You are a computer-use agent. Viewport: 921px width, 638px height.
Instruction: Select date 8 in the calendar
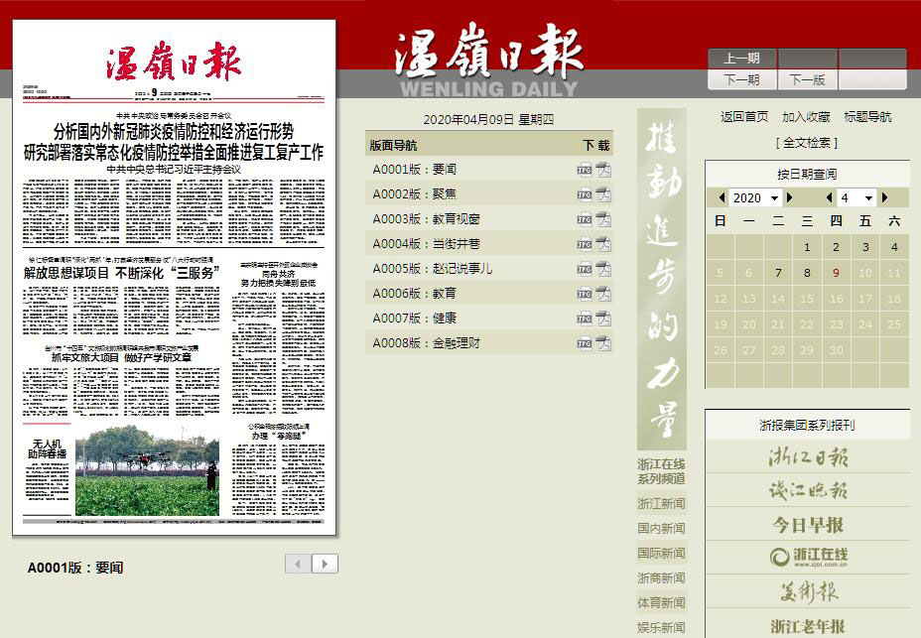click(x=807, y=273)
